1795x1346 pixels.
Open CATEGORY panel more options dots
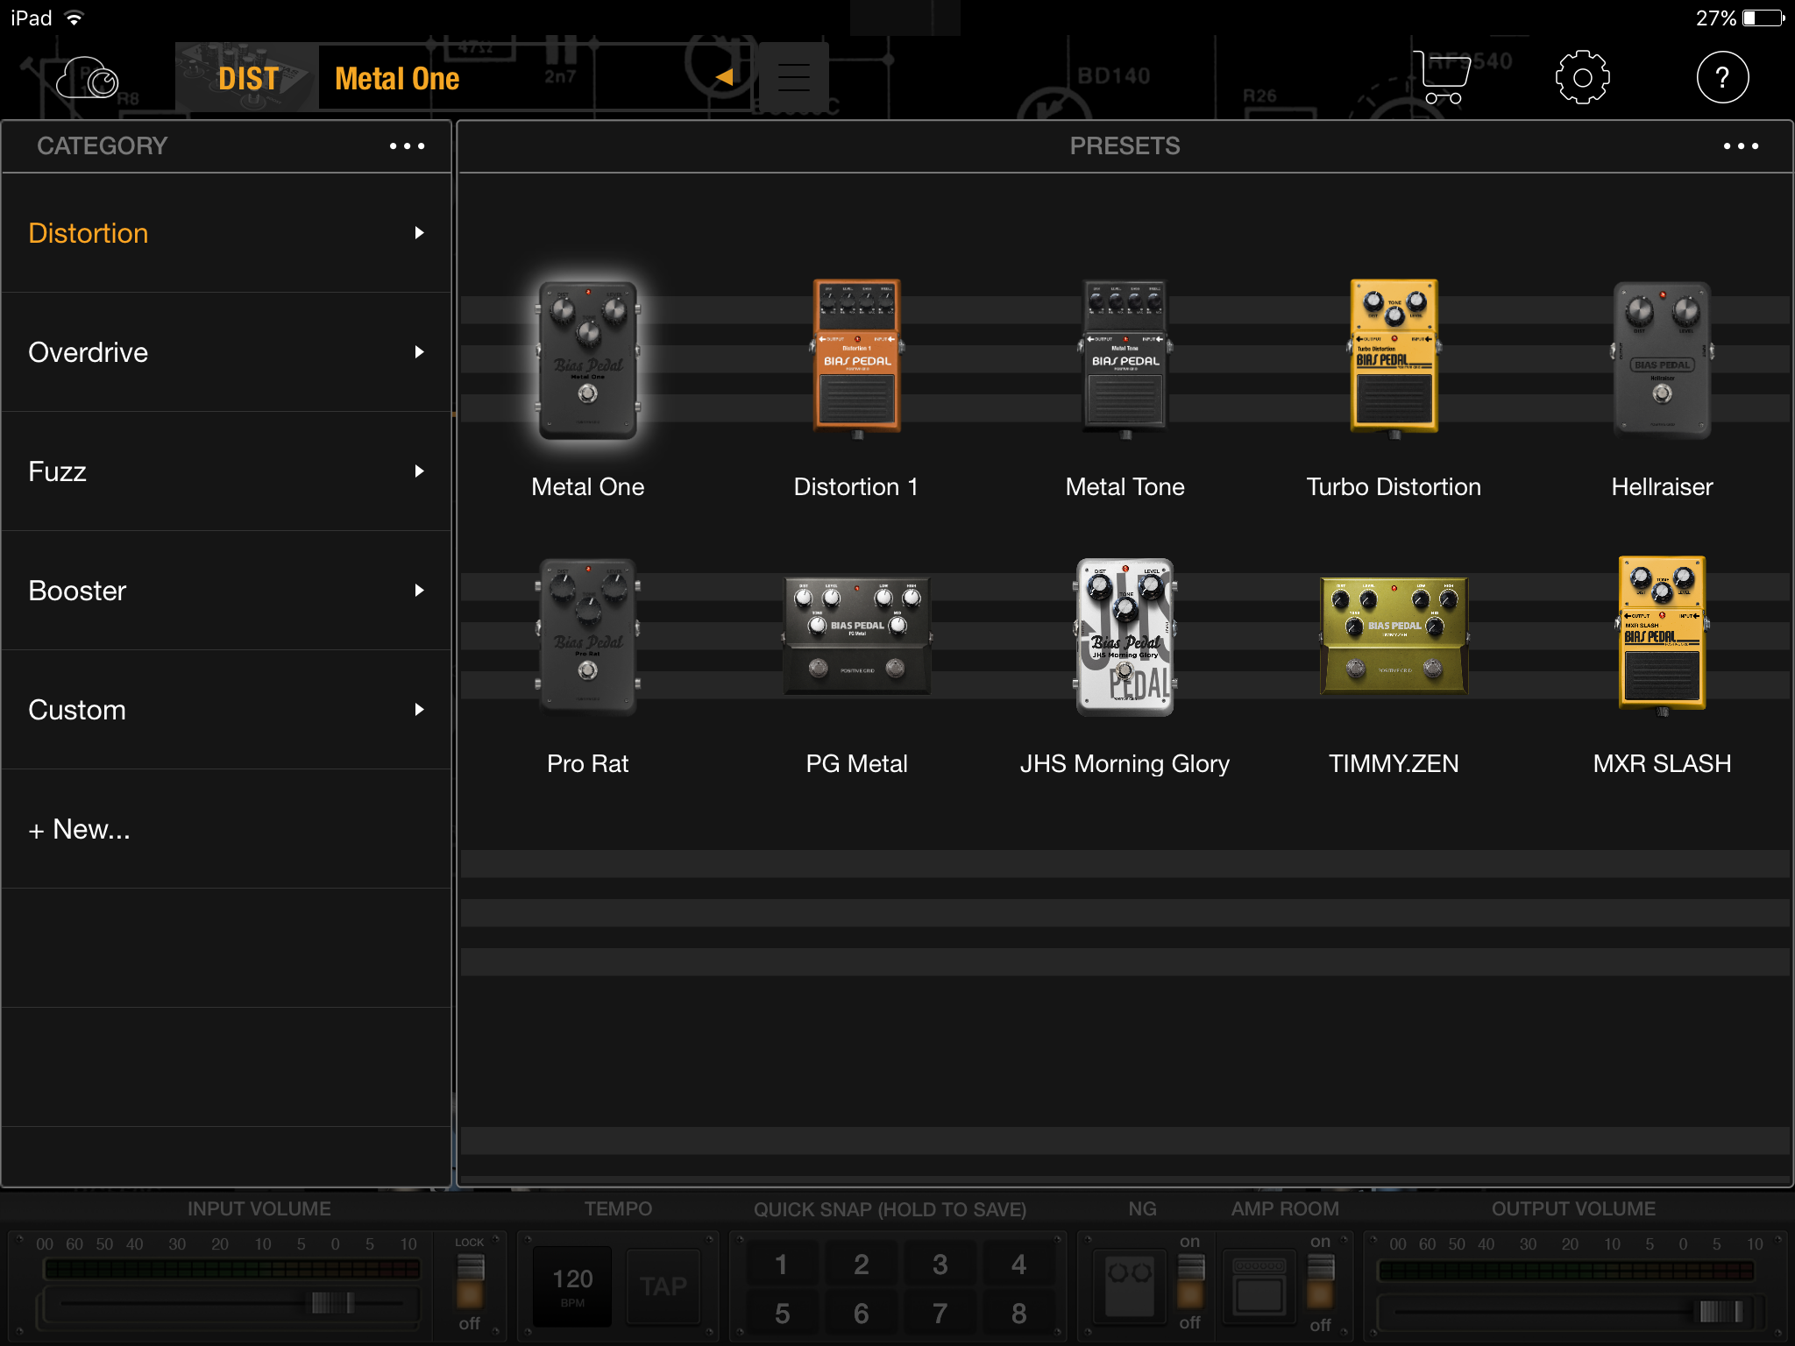(407, 146)
